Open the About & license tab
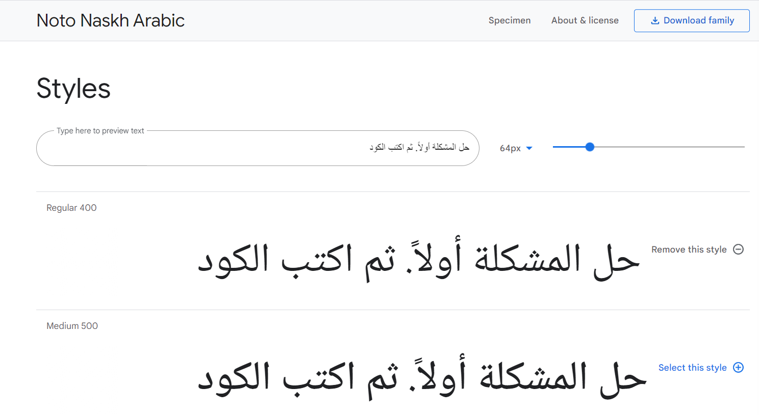Image resolution: width=759 pixels, height=415 pixels. point(585,20)
